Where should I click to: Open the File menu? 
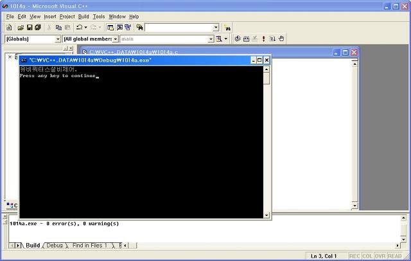pos(10,17)
